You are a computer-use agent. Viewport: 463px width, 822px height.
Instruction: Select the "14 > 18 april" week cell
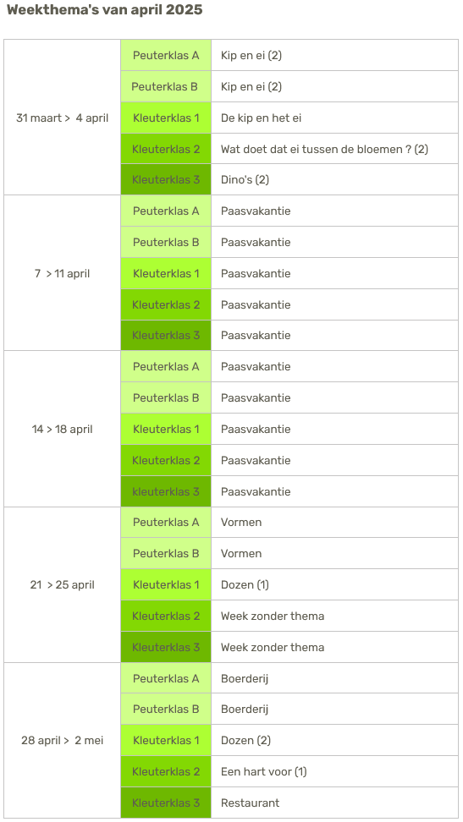point(63,429)
